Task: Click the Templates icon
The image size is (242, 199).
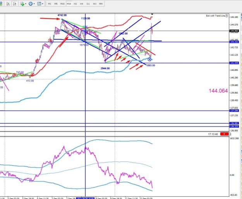Action: 39,4
